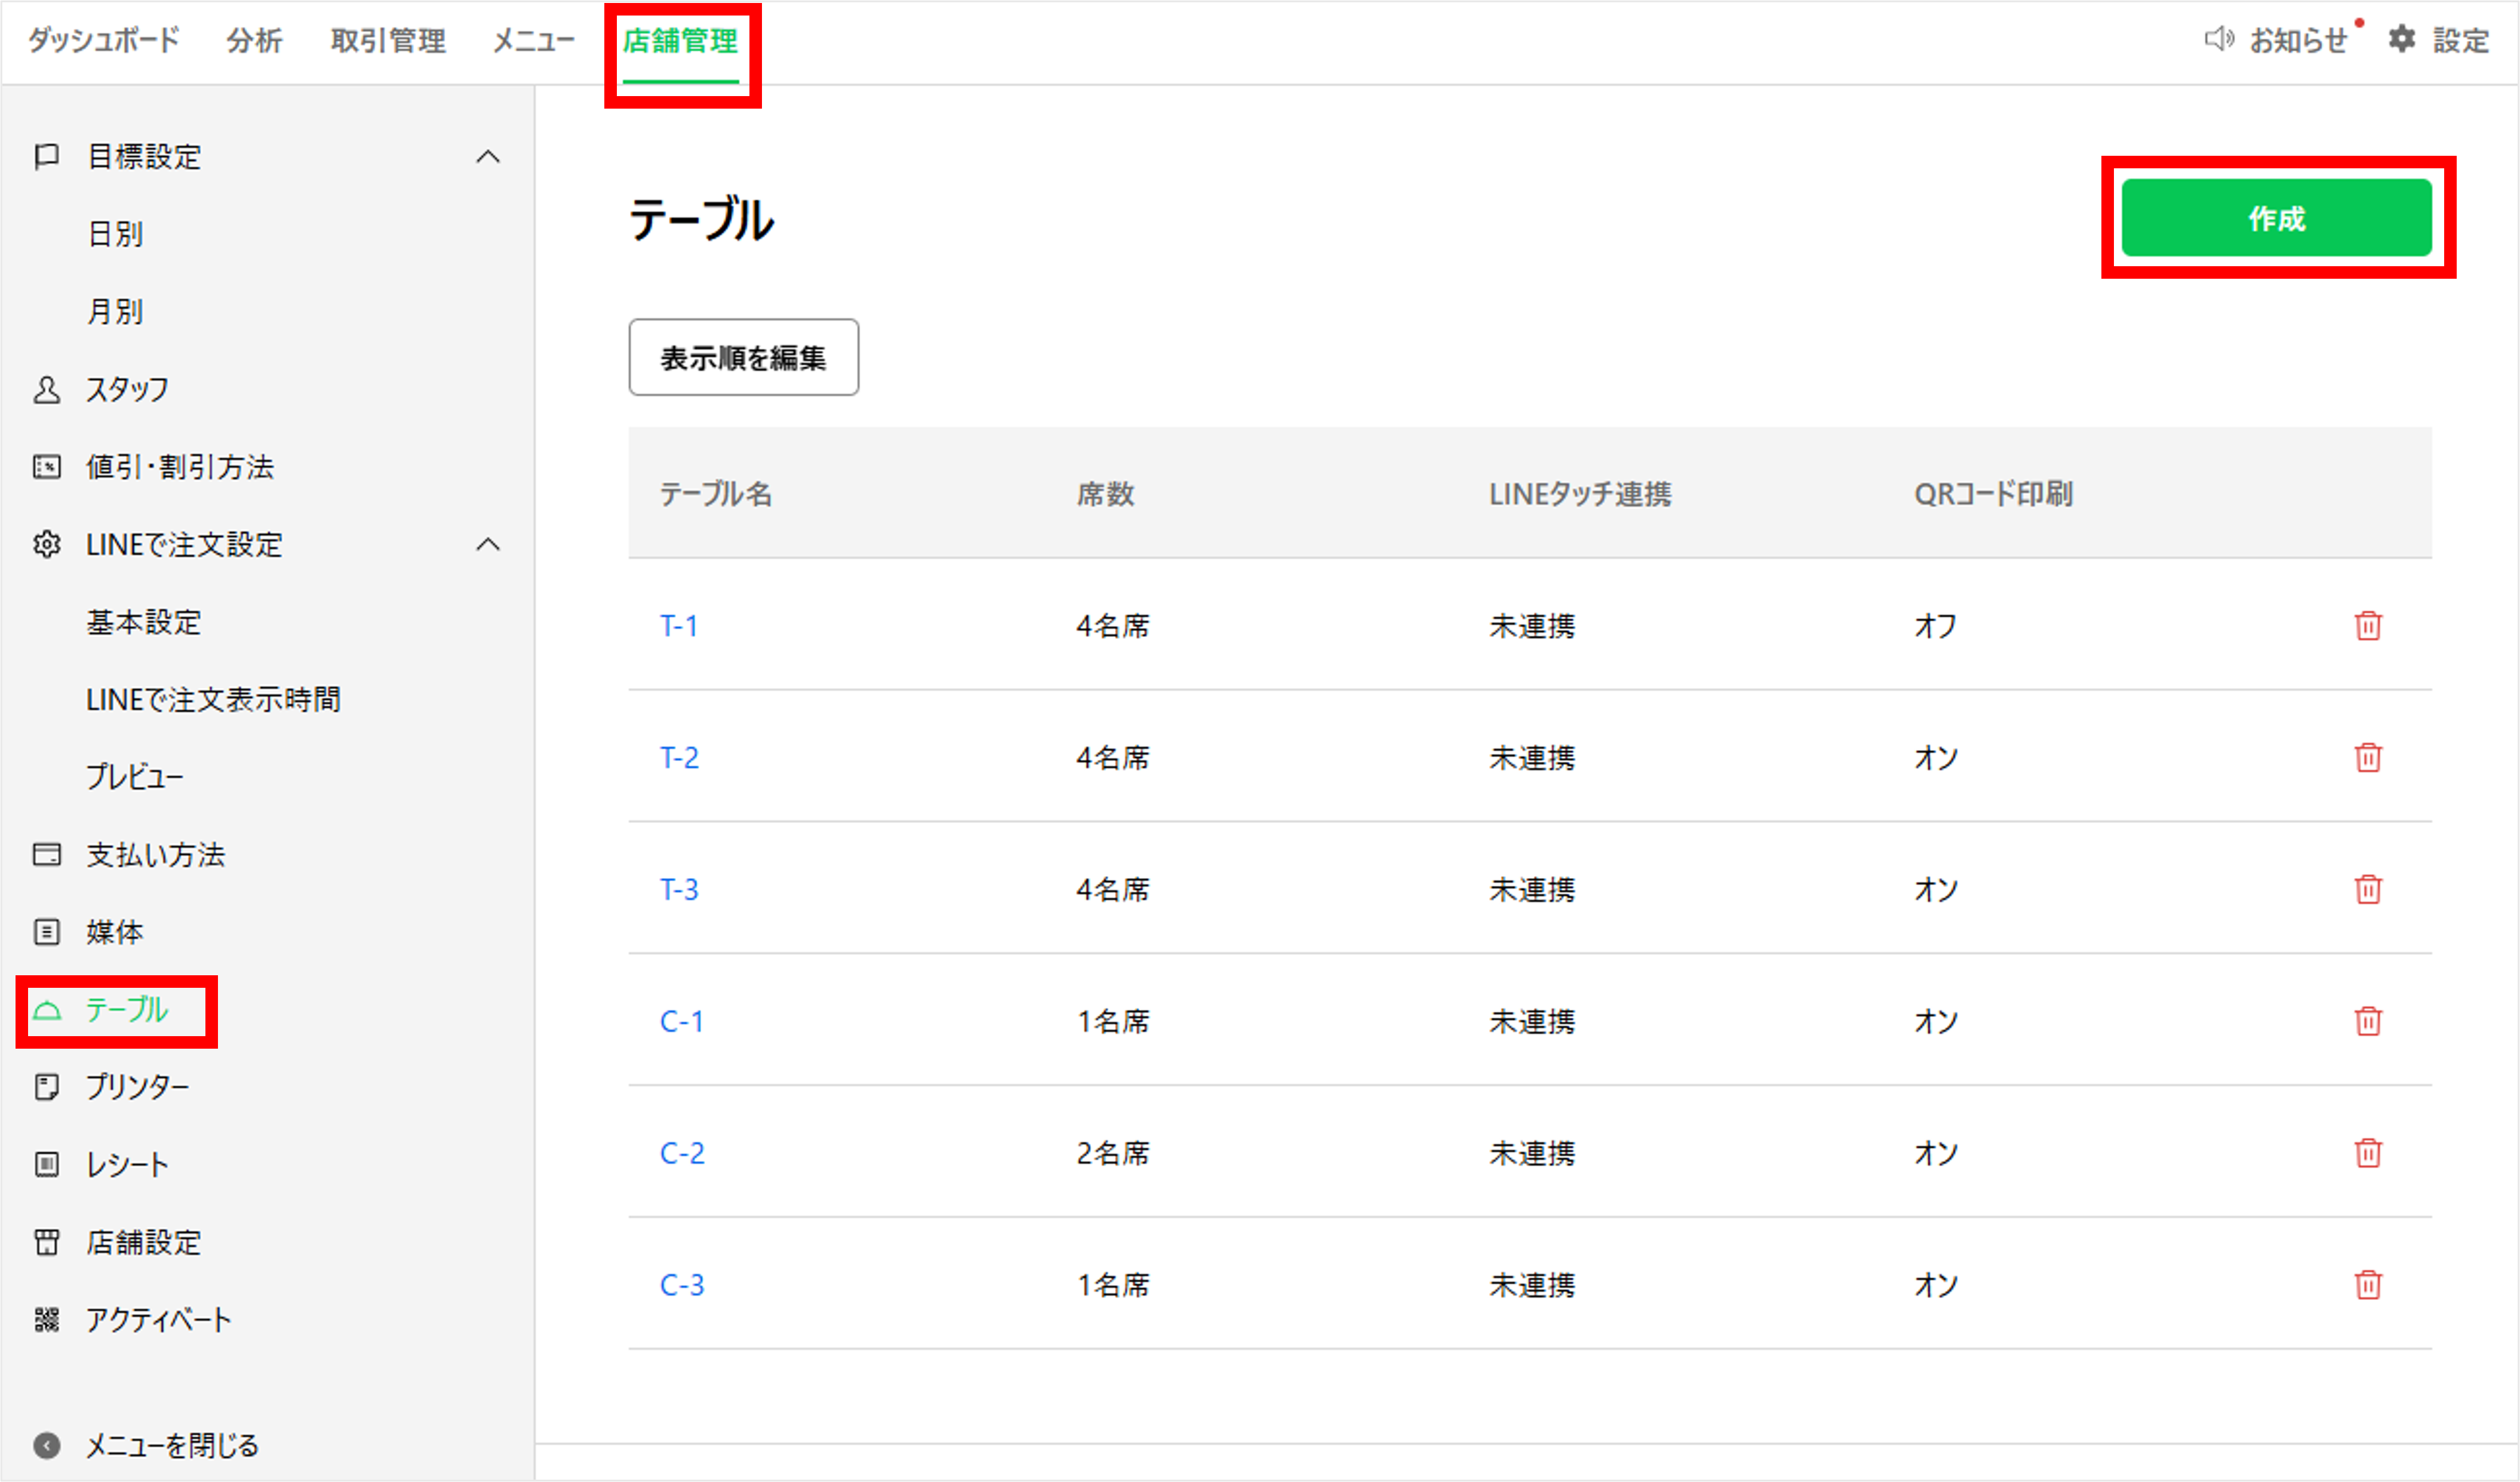Delete table C-1 with its trash icon

click(2368, 1021)
